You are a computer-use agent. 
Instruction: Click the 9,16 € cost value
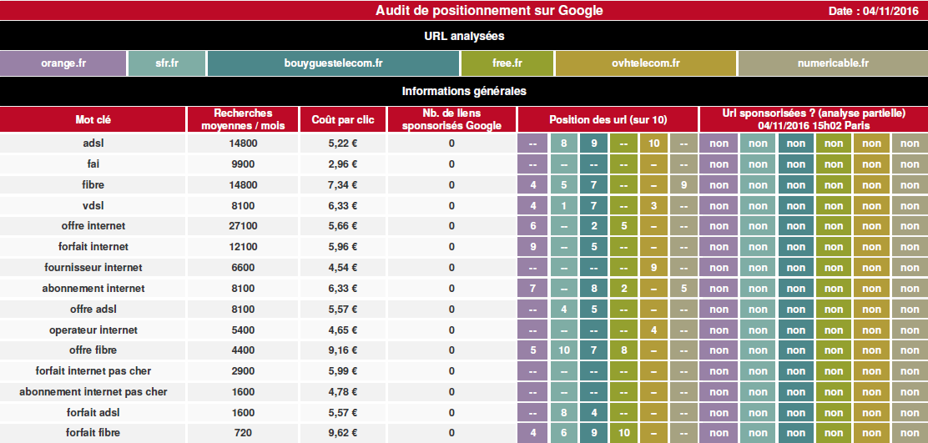[x=343, y=350]
